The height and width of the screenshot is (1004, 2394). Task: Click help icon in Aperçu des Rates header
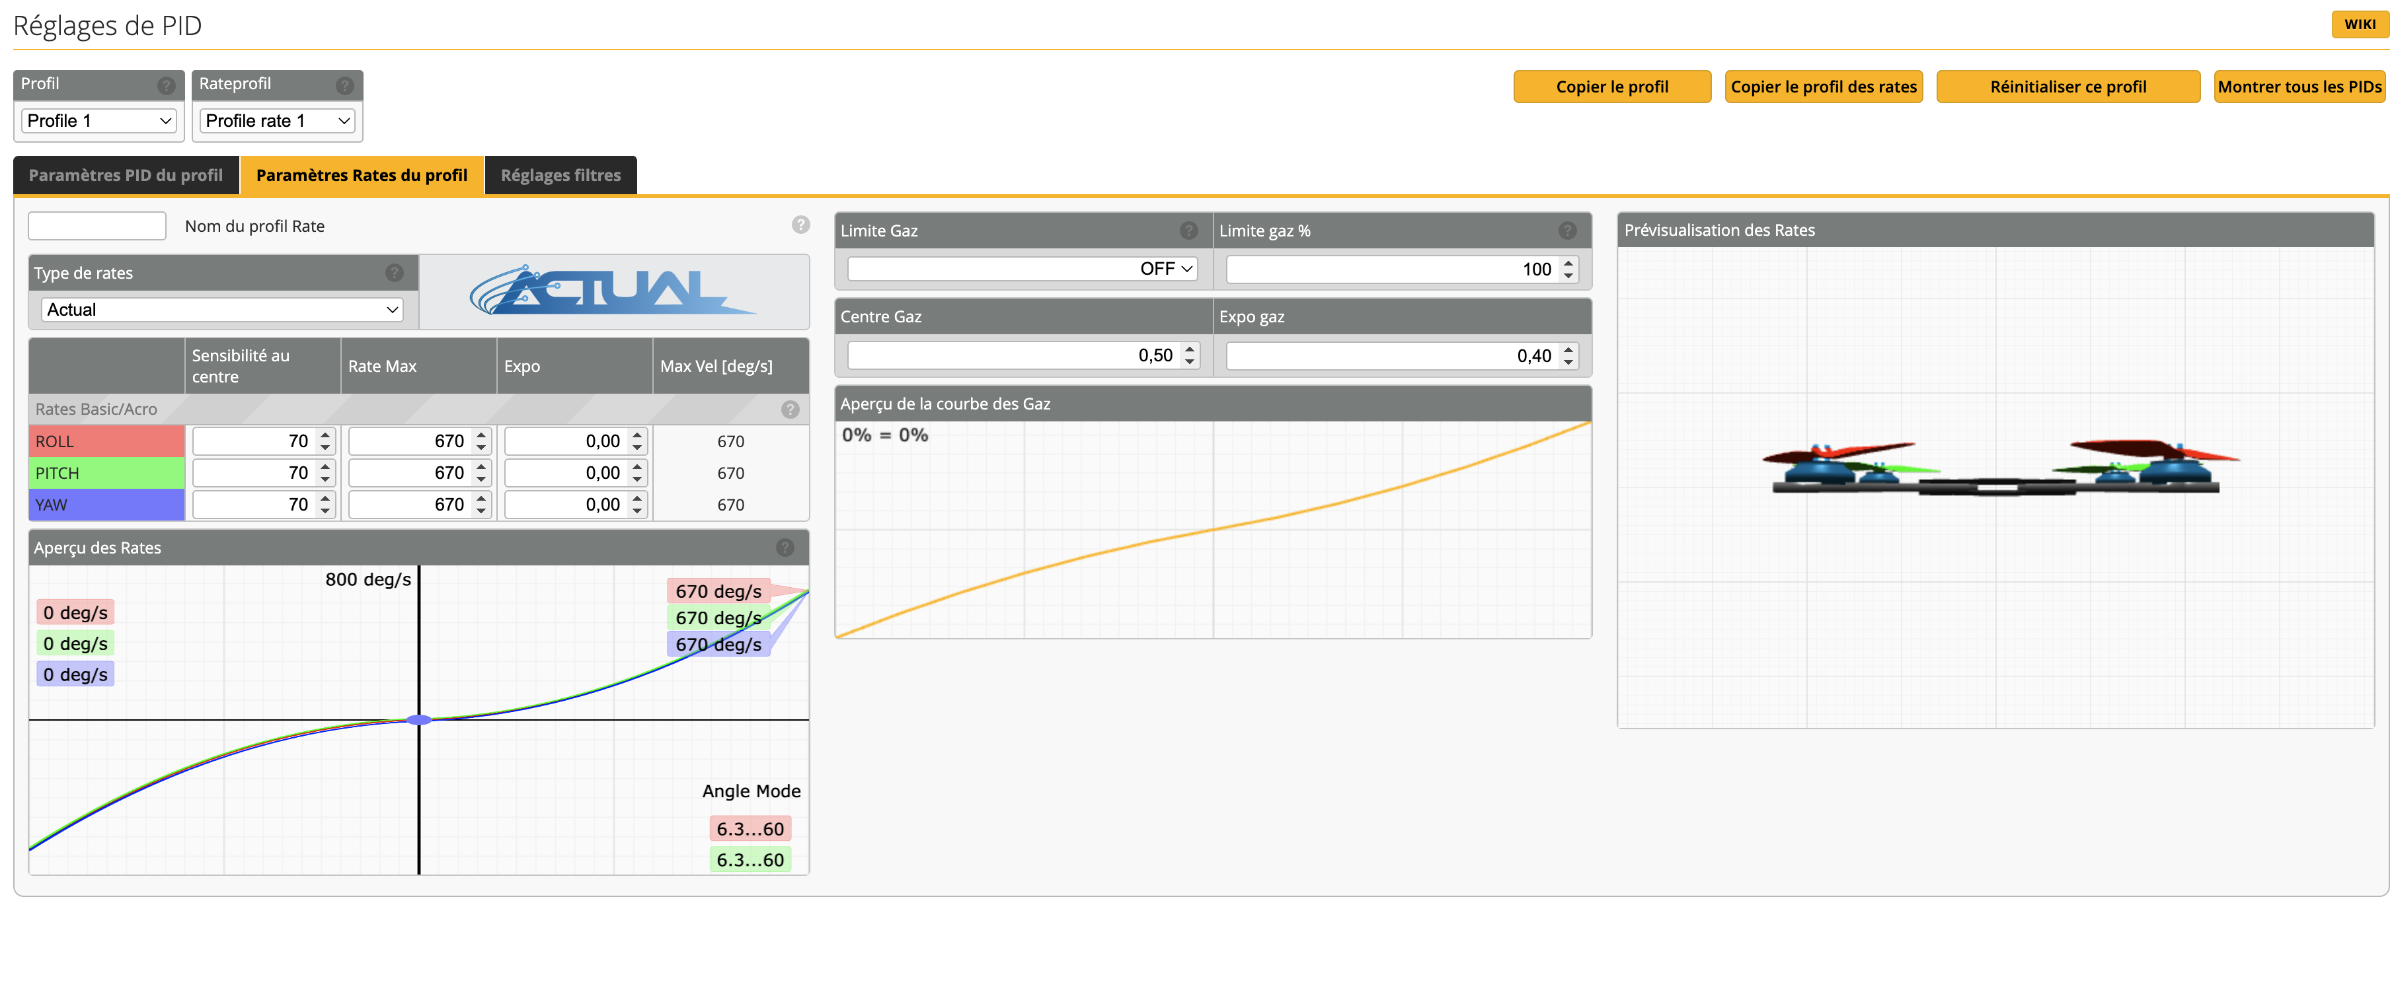[x=785, y=548]
